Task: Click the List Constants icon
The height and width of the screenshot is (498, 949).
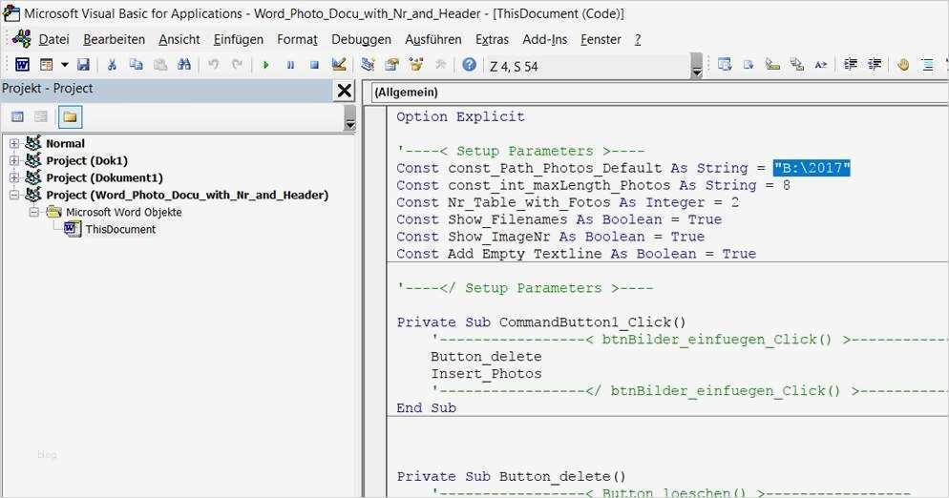Action: [749, 65]
